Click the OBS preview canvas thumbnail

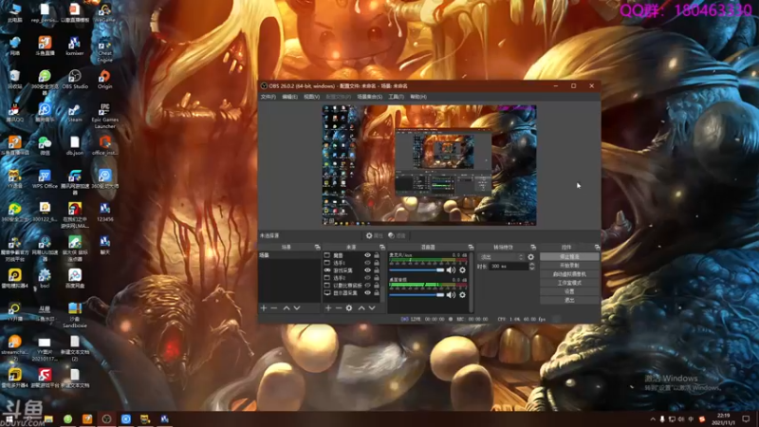click(x=430, y=165)
